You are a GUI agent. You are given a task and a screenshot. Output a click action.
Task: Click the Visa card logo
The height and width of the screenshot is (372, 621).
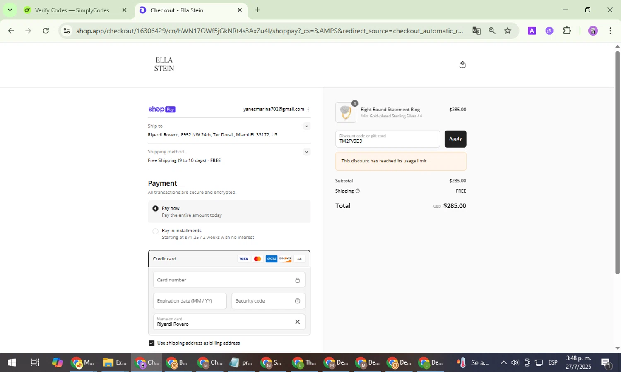point(243,259)
